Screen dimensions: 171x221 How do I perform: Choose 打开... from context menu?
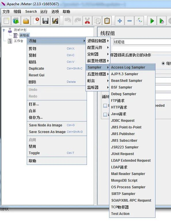click(57, 104)
